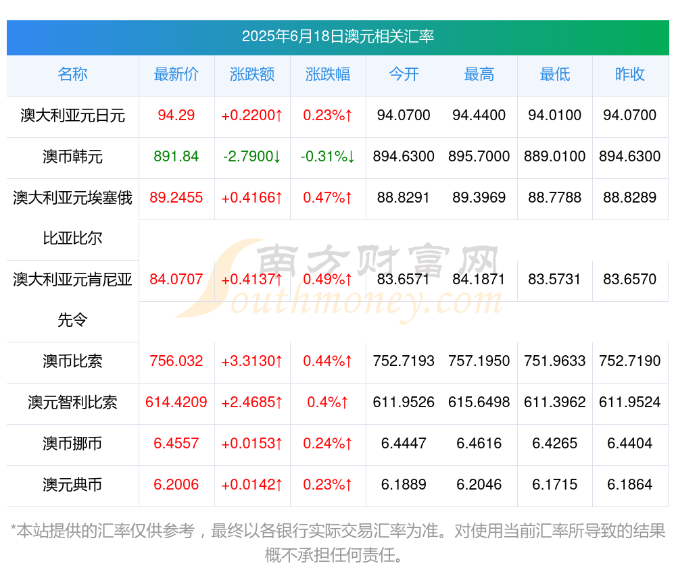The height and width of the screenshot is (576, 676).
Task: Select the row name 澳元智利比索
Action: tap(72, 402)
